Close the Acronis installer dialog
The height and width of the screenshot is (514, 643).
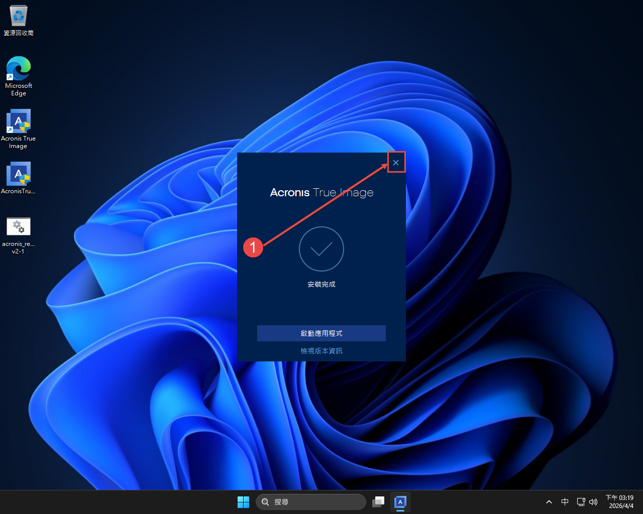(x=396, y=163)
